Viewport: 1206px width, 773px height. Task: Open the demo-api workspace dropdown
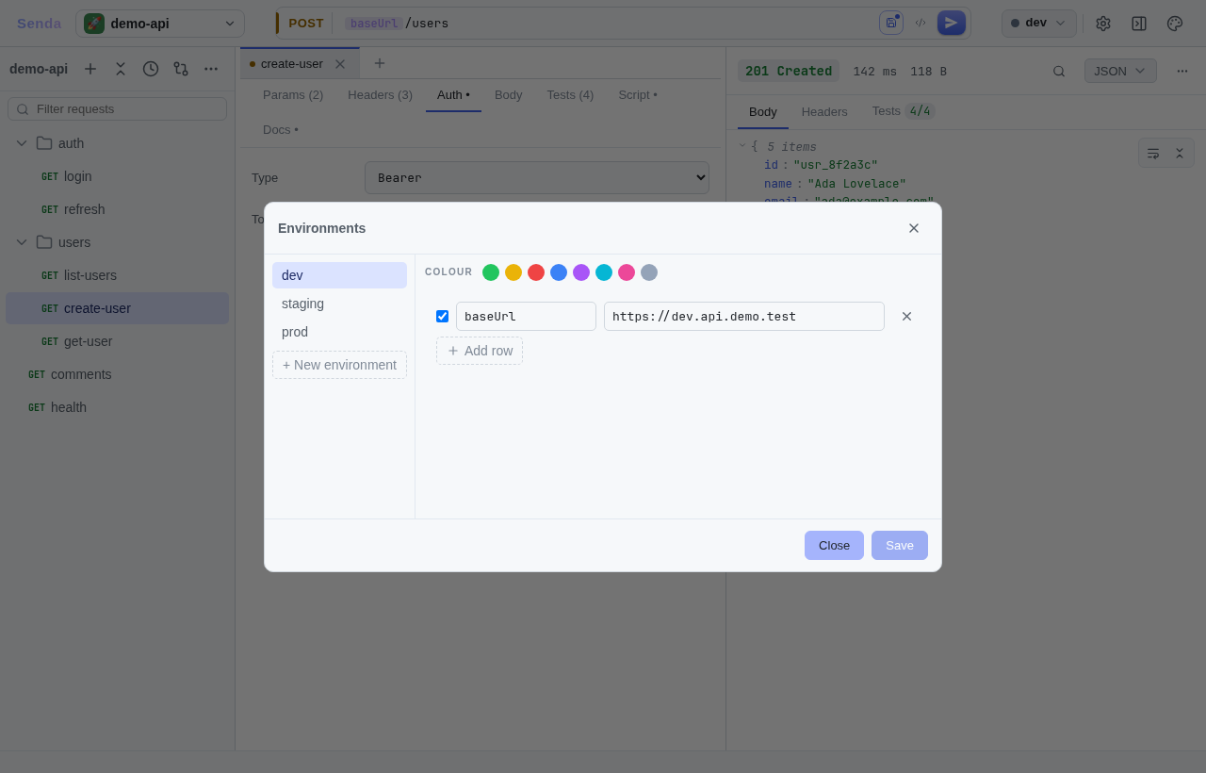(160, 24)
